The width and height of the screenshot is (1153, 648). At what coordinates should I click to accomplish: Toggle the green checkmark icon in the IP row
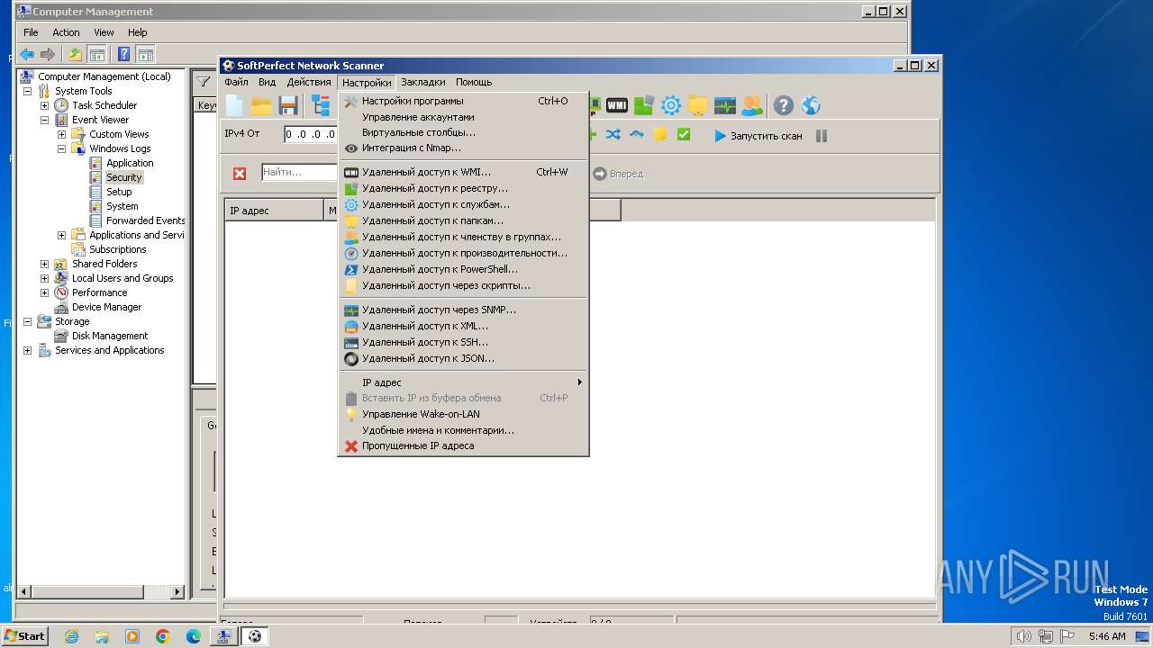tap(684, 135)
